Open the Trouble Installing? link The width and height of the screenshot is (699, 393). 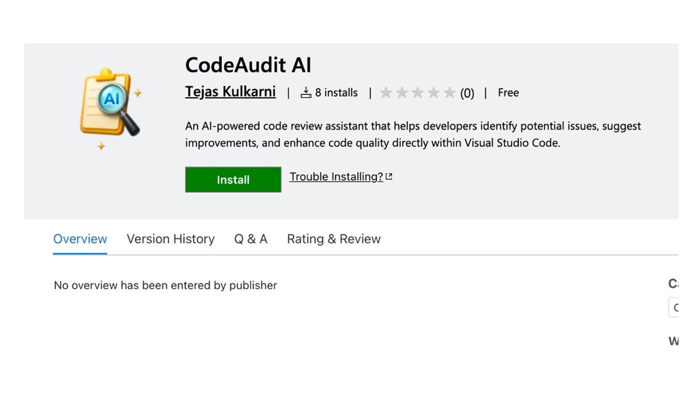click(x=336, y=177)
